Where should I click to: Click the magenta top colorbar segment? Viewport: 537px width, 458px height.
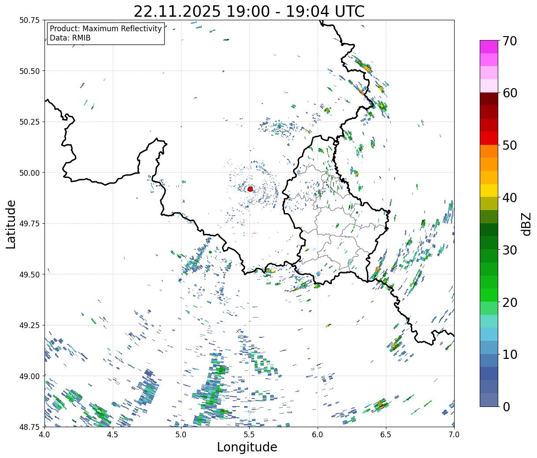tap(489, 47)
